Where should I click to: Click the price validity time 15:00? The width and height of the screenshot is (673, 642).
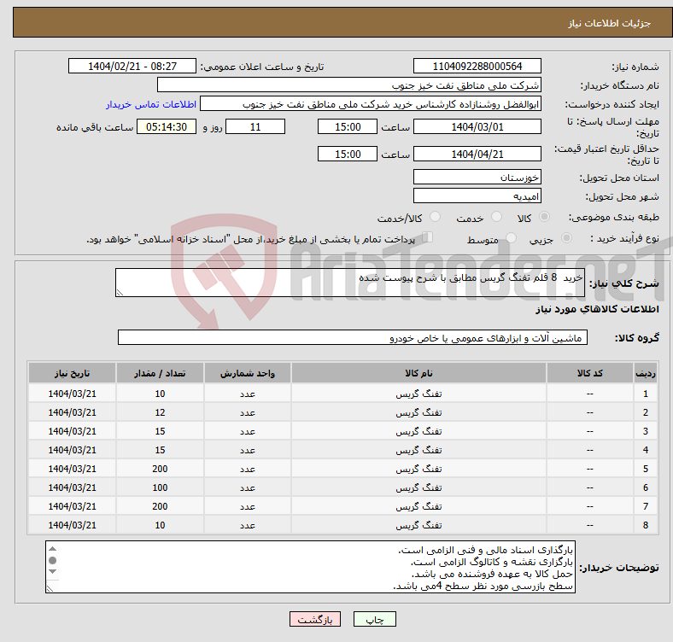coord(348,154)
